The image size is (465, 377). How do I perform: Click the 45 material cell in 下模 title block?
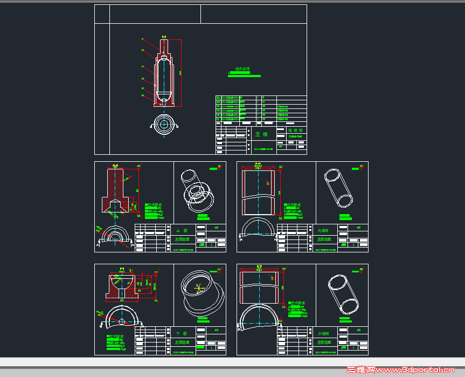(x=216, y=330)
